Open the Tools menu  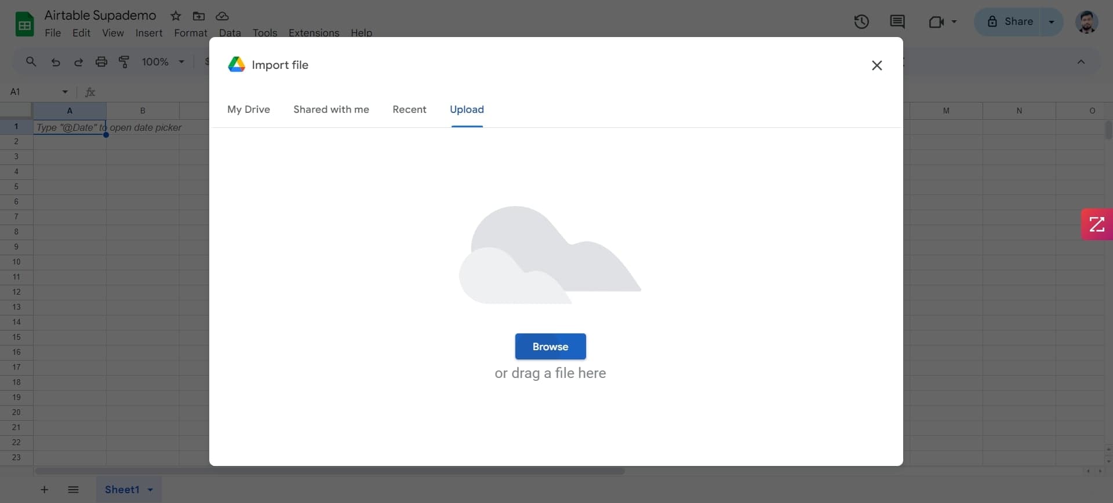[x=265, y=33]
